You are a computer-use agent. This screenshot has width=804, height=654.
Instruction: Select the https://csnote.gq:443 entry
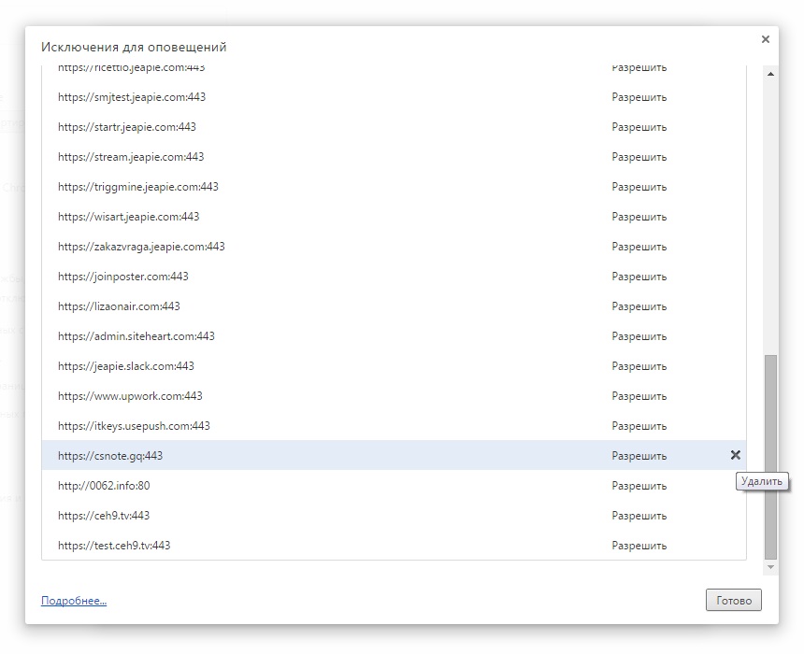point(110,456)
